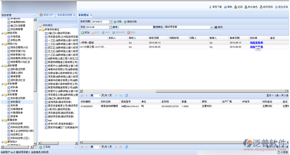
Task: Collapse the 物资管理 panel
Action: point(35,15)
